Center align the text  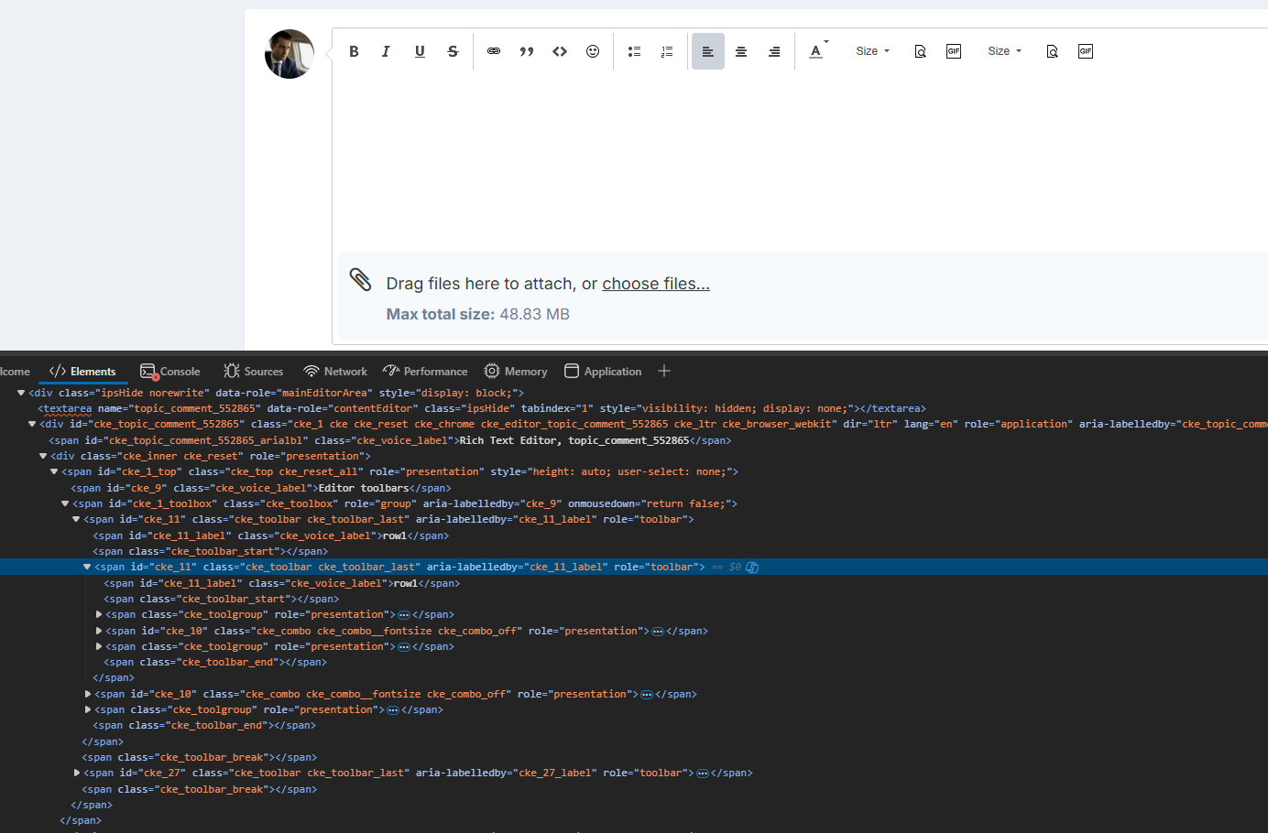(741, 51)
